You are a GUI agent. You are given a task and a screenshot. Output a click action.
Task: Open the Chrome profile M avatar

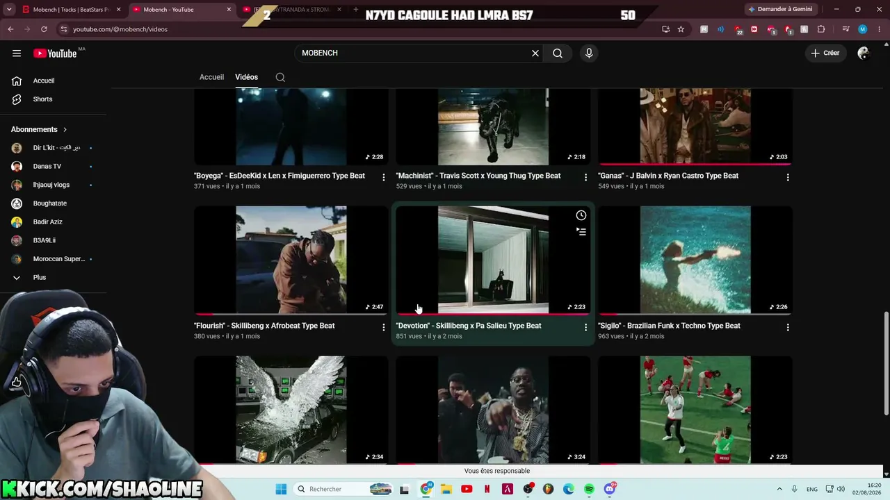click(862, 29)
